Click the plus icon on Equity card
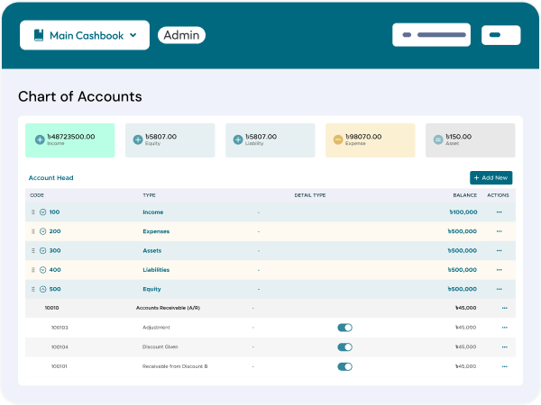 (138, 139)
